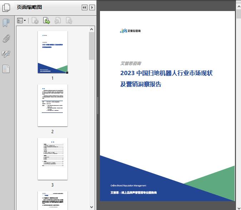Click the report title '2023 中国扫地机器人行业市场现状'
The height and width of the screenshot is (210, 241).
pyautogui.click(x=166, y=73)
